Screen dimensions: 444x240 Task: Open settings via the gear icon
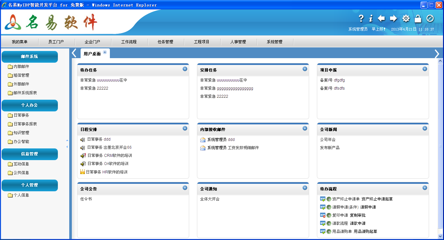pyautogui.click(x=406, y=19)
